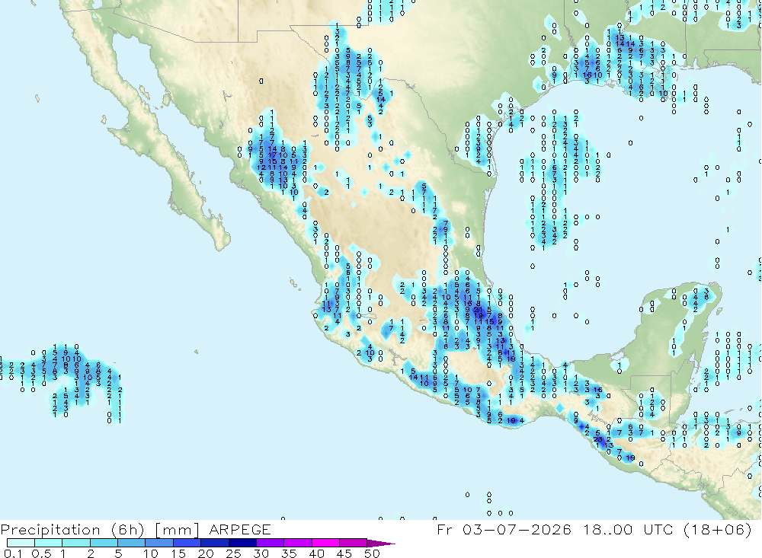Click the 40–45 mm magenta legend box
The width and height of the screenshot is (762, 558).
pos(325,543)
